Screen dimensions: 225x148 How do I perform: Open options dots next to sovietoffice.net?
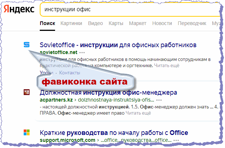82,53
